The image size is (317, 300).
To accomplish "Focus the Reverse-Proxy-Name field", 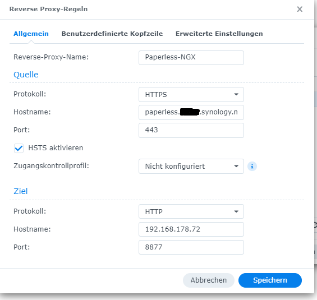I will (x=191, y=58).
